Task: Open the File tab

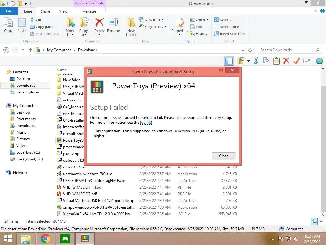Action: pyautogui.click(x=9, y=11)
